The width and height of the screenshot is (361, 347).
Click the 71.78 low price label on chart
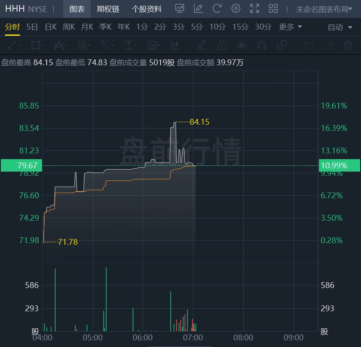[68, 242]
